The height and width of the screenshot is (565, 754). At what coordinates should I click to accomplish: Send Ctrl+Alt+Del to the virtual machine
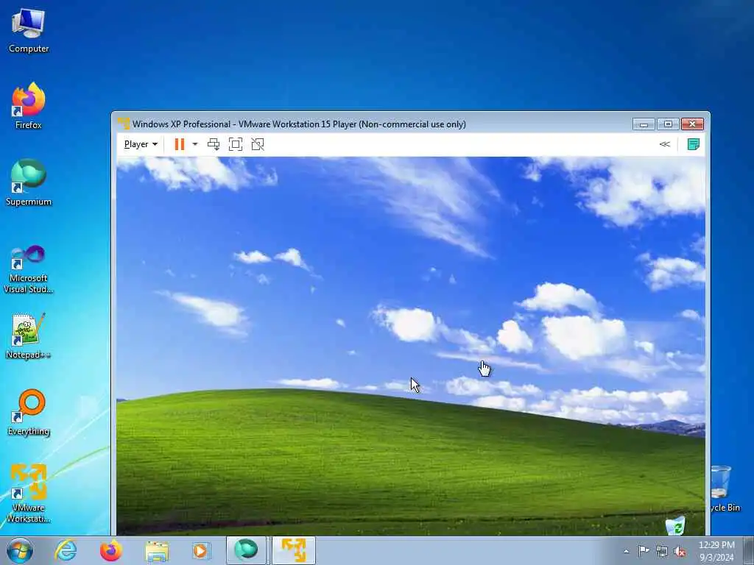[x=214, y=144]
